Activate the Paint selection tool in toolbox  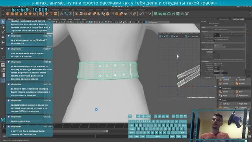[3, 32]
